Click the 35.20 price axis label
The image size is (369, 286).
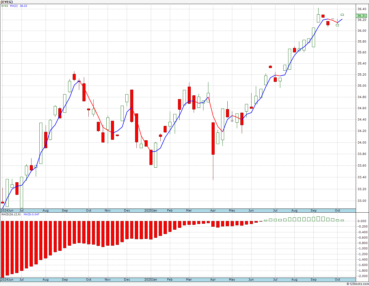point(361,74)
